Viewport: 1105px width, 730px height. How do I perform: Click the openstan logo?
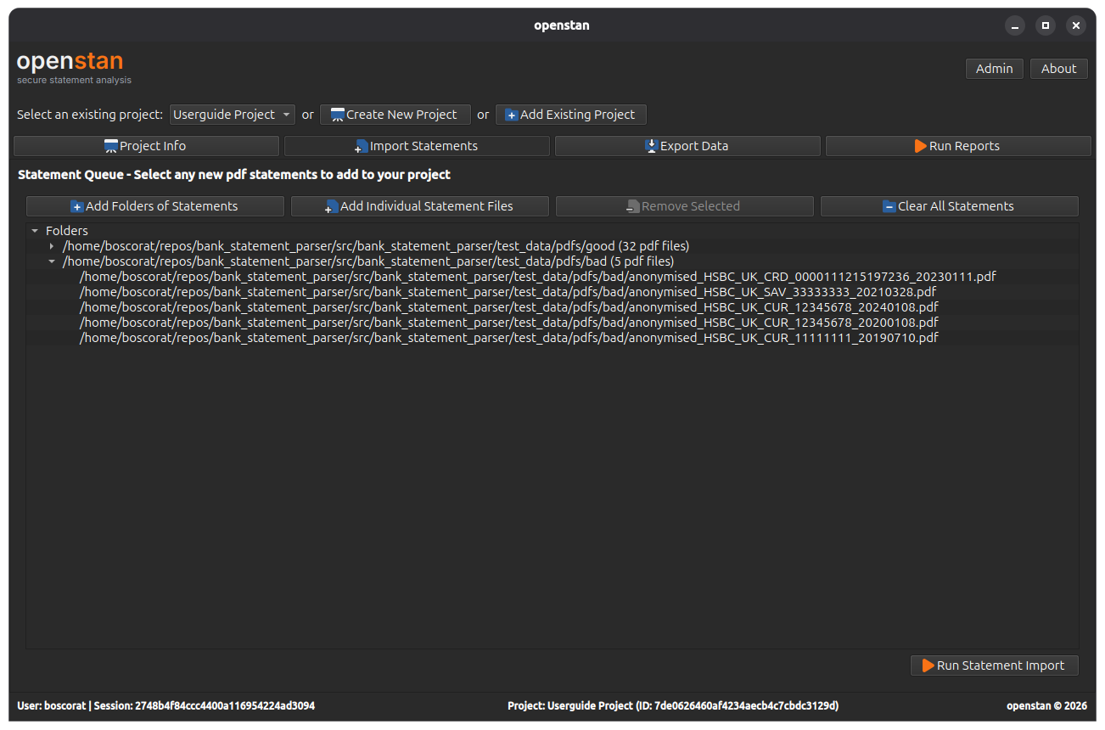coord(70,61)
